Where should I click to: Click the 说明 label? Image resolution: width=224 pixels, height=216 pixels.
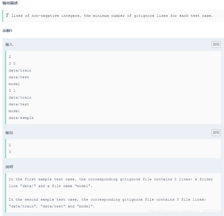click(x=9, y=167)
